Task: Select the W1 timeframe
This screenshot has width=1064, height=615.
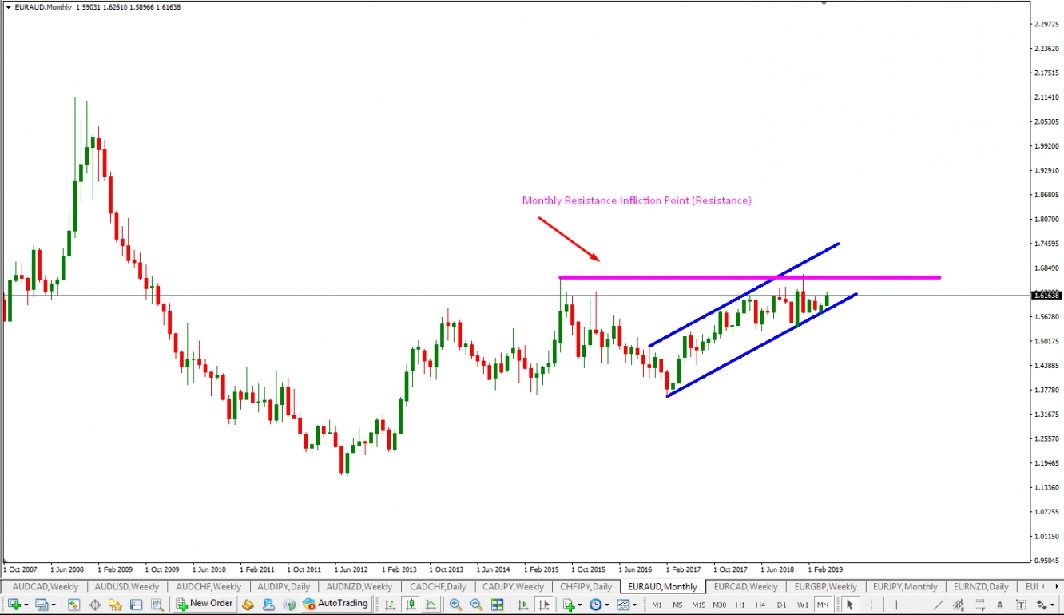Action: 803,605
